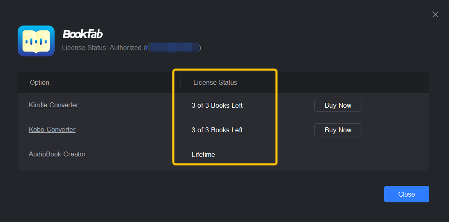The image size is (449, 222).
Task: Click the blurred account email next to Authorized
Action: 173,48
